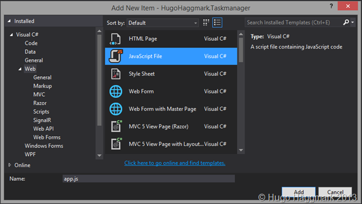This screenshot has width=362, height=204.
Task: Choose the MVC 5 View Page (Razor) name
Action: tap(158, 127)
